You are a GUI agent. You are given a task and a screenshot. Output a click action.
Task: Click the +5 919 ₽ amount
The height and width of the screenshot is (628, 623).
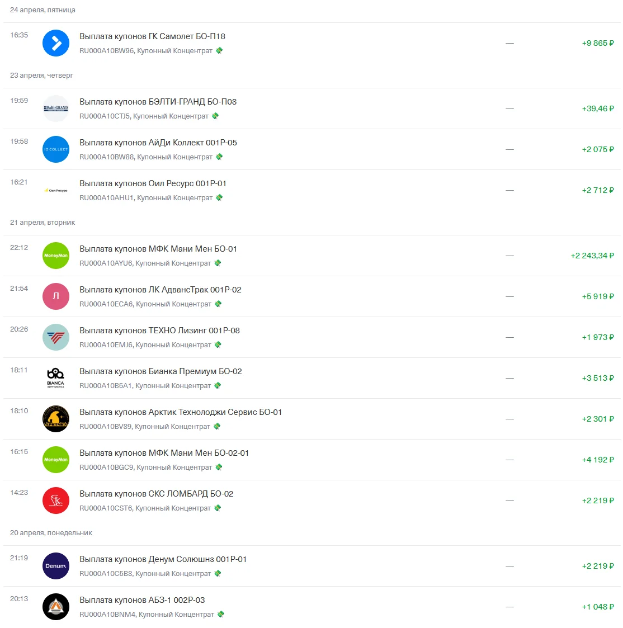point(597,296)
